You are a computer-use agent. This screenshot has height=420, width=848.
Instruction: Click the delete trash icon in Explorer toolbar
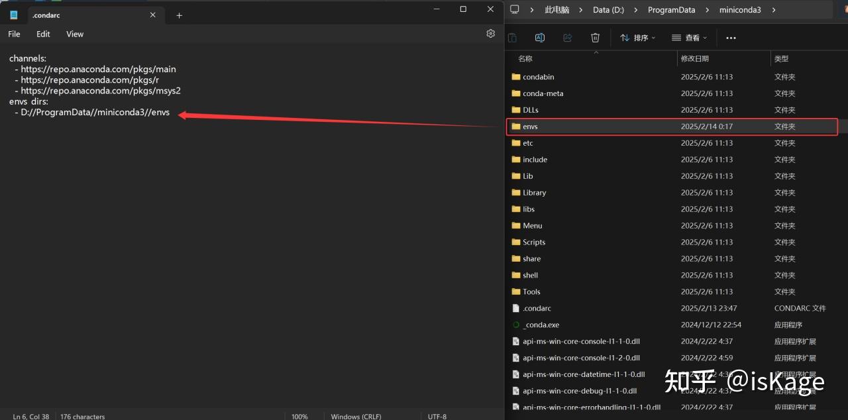(x=595, y=38)
